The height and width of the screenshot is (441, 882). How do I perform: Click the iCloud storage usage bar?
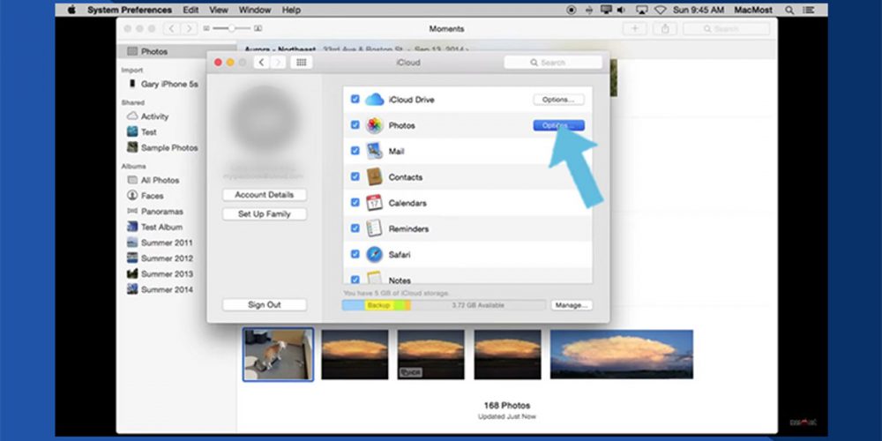coord(444,305)
